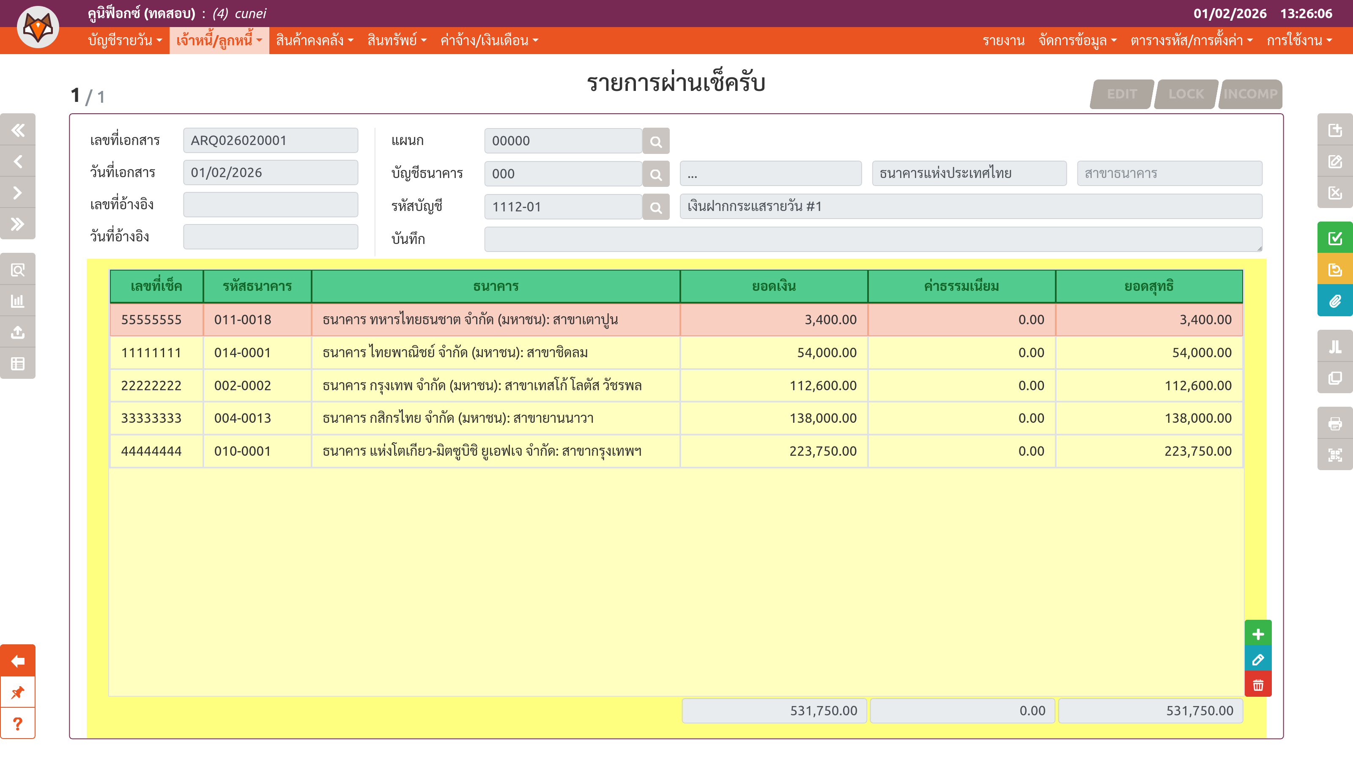
Task: Click the blue pencil edit row icon
Action: [1257, 660]
